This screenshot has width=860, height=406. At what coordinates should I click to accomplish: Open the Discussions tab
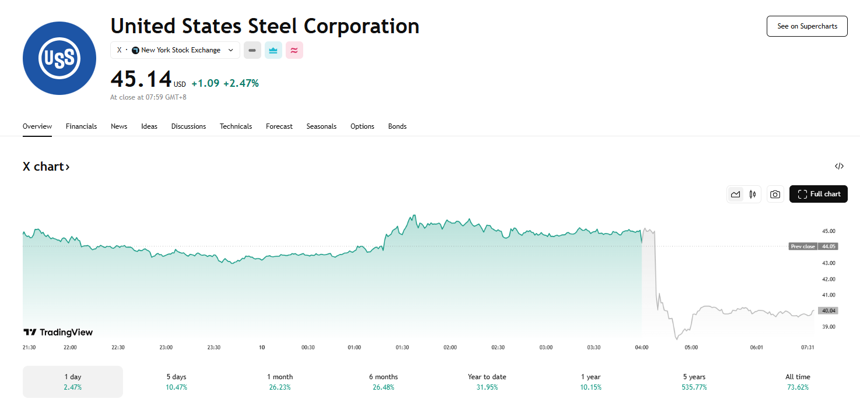pyautogui.click(x=188, y=126)
